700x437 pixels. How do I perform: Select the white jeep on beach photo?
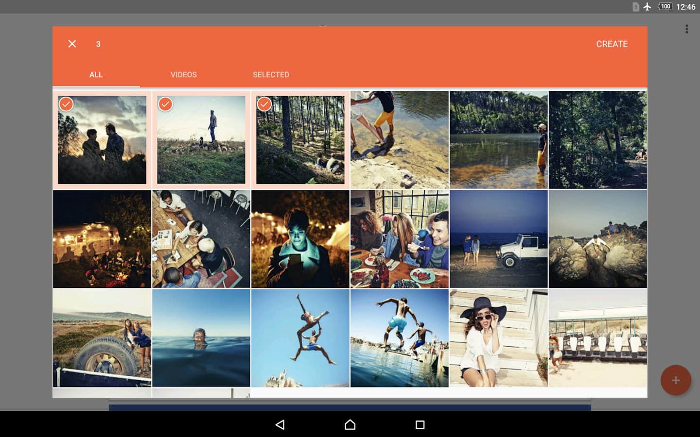[x=498, y=239]
